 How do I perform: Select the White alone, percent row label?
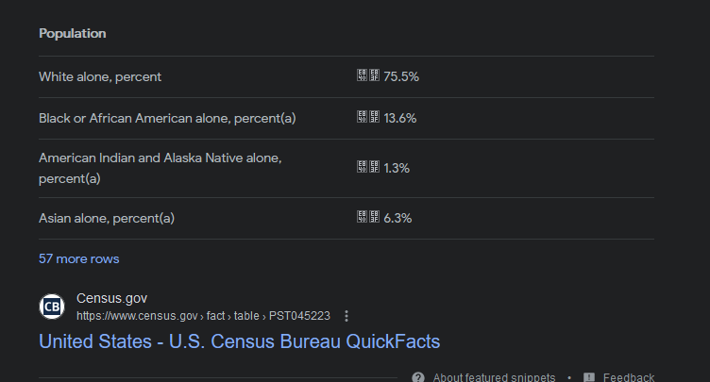click(100, 77)
